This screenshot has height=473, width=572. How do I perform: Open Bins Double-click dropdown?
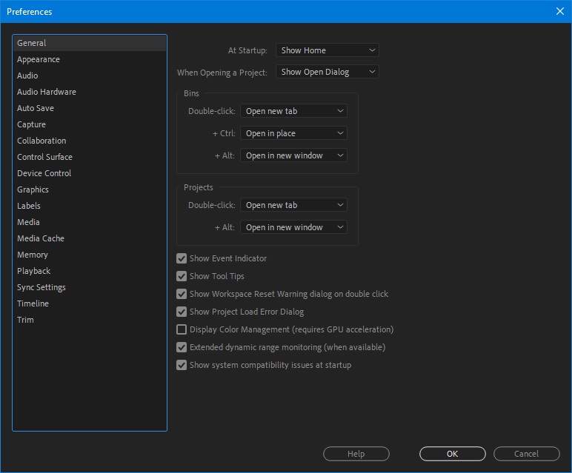pyautogui.click(x=293, y=111)
